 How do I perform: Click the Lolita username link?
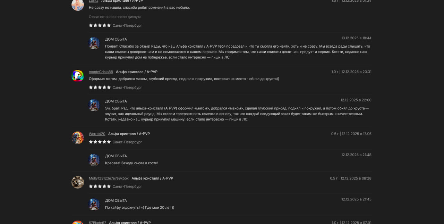point(94,1)
